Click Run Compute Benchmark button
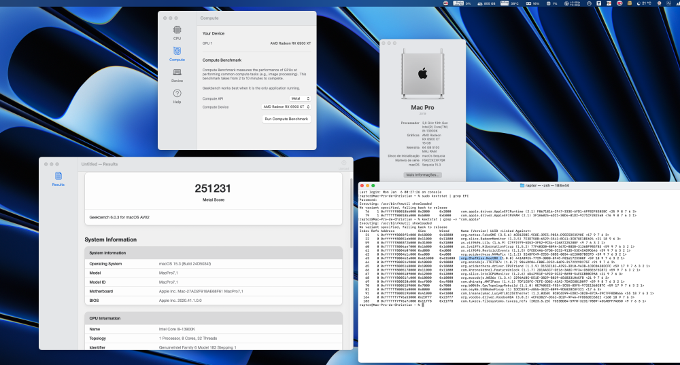Image resolution: width=680 pixels, height=365 pixels. coord(286,119)
